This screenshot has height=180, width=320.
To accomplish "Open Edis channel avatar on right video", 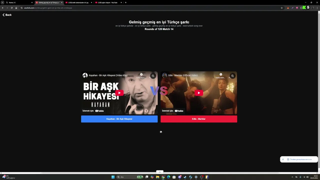I will 164,75.
